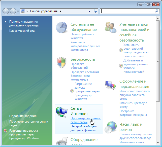Click 'Изменение языка' link

[132, 142]
